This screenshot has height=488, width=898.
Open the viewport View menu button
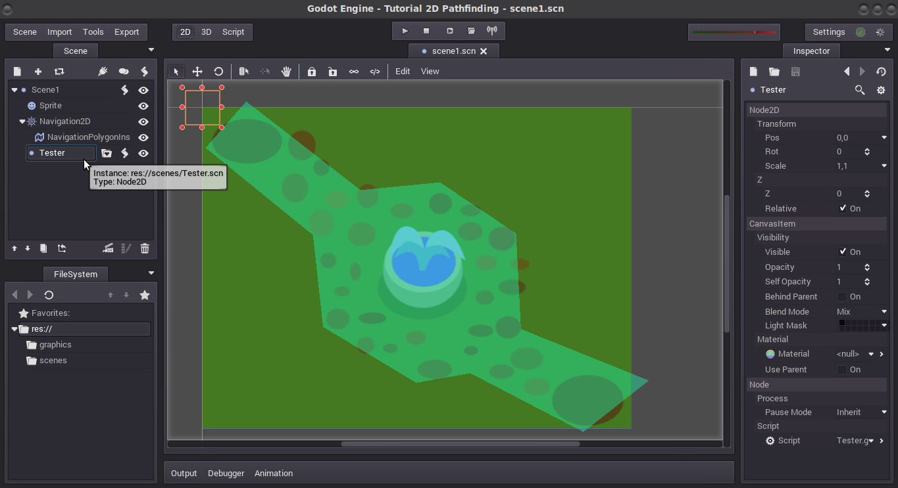[x=430, y=72]
